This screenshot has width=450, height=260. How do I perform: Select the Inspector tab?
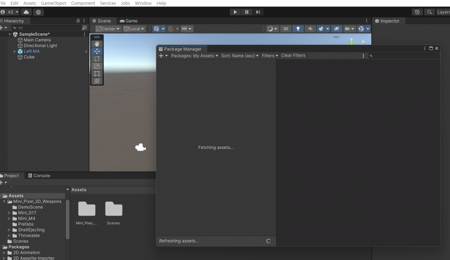point(388,21)
